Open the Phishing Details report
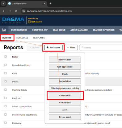The image size is (122, 128). coord(19,90)
